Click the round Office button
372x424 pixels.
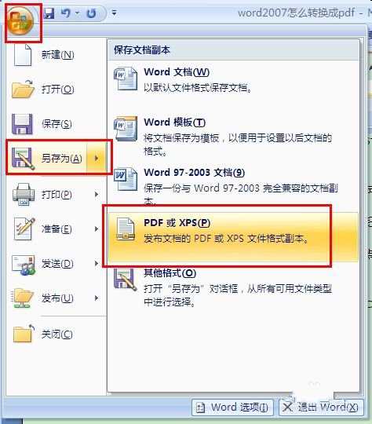pyautogui.click(x=21, y=22)
